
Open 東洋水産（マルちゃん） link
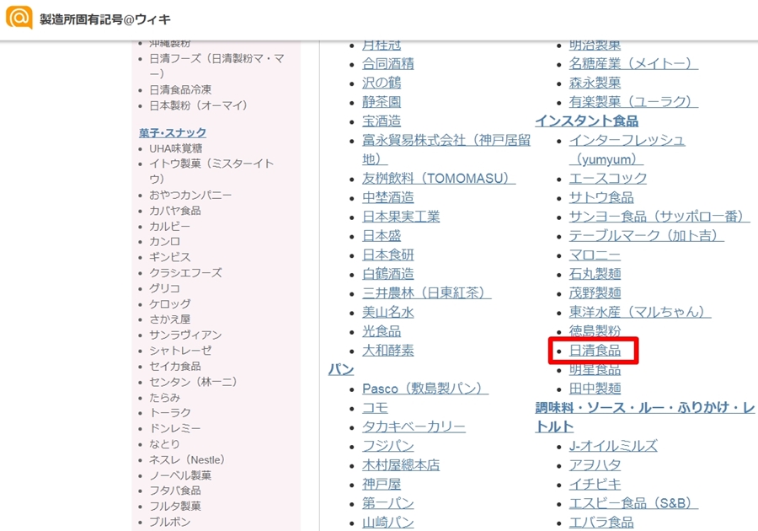(x=640, y=312)
